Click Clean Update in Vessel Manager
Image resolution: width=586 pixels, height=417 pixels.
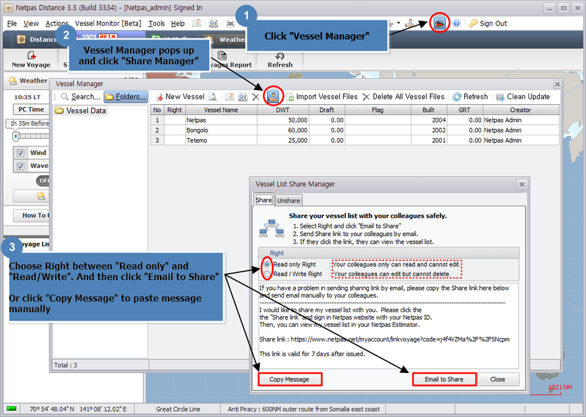(523, 97)
